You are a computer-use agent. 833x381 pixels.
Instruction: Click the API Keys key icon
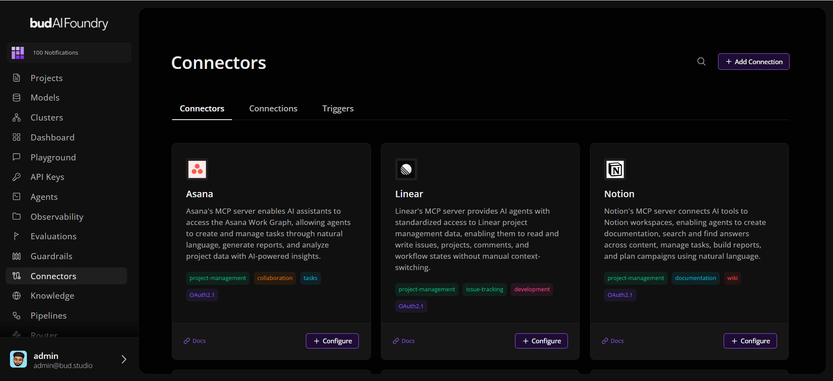[16, 177]
